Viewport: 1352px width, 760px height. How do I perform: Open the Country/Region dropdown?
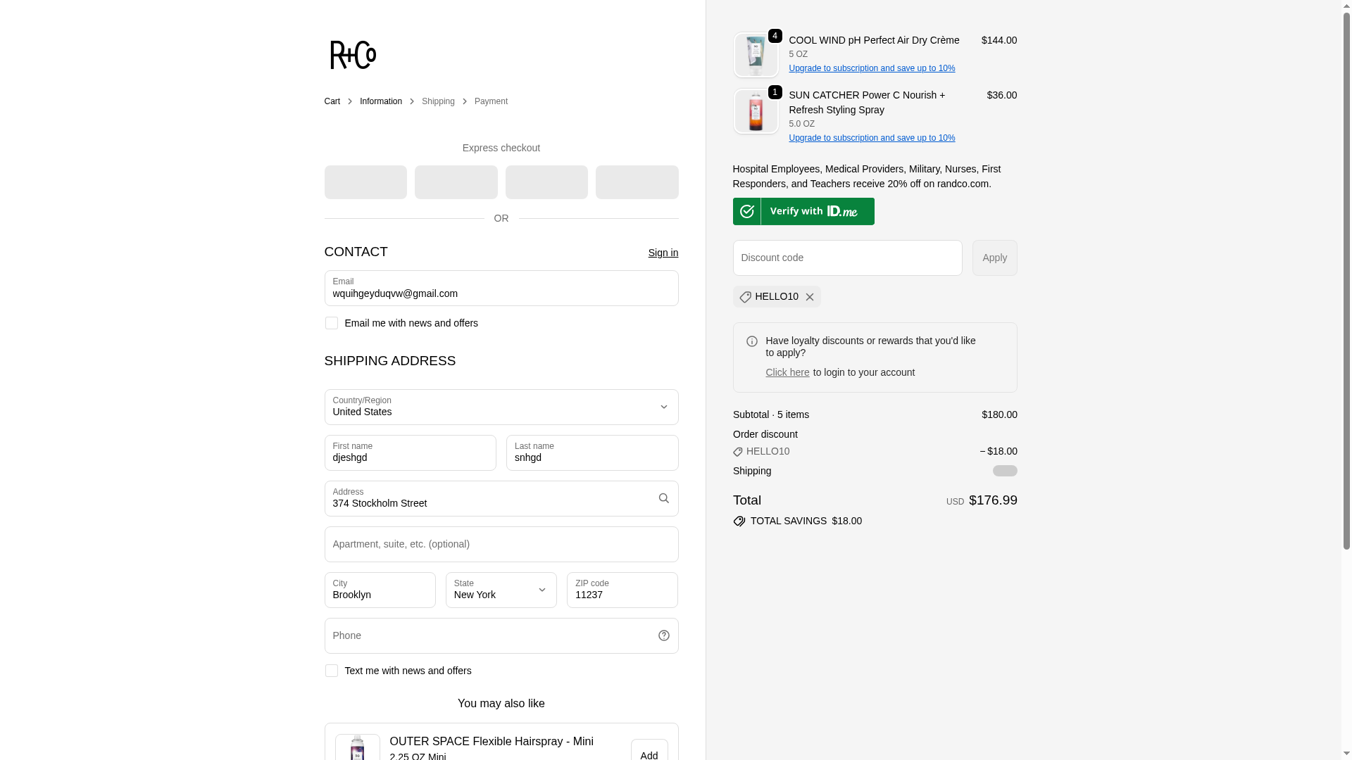[x=501, y=407]
